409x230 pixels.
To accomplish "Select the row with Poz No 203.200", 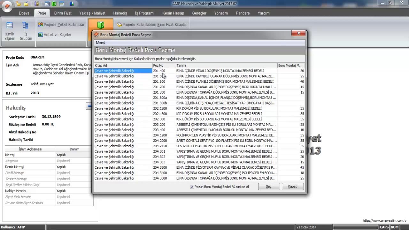I will click(199, 124).
